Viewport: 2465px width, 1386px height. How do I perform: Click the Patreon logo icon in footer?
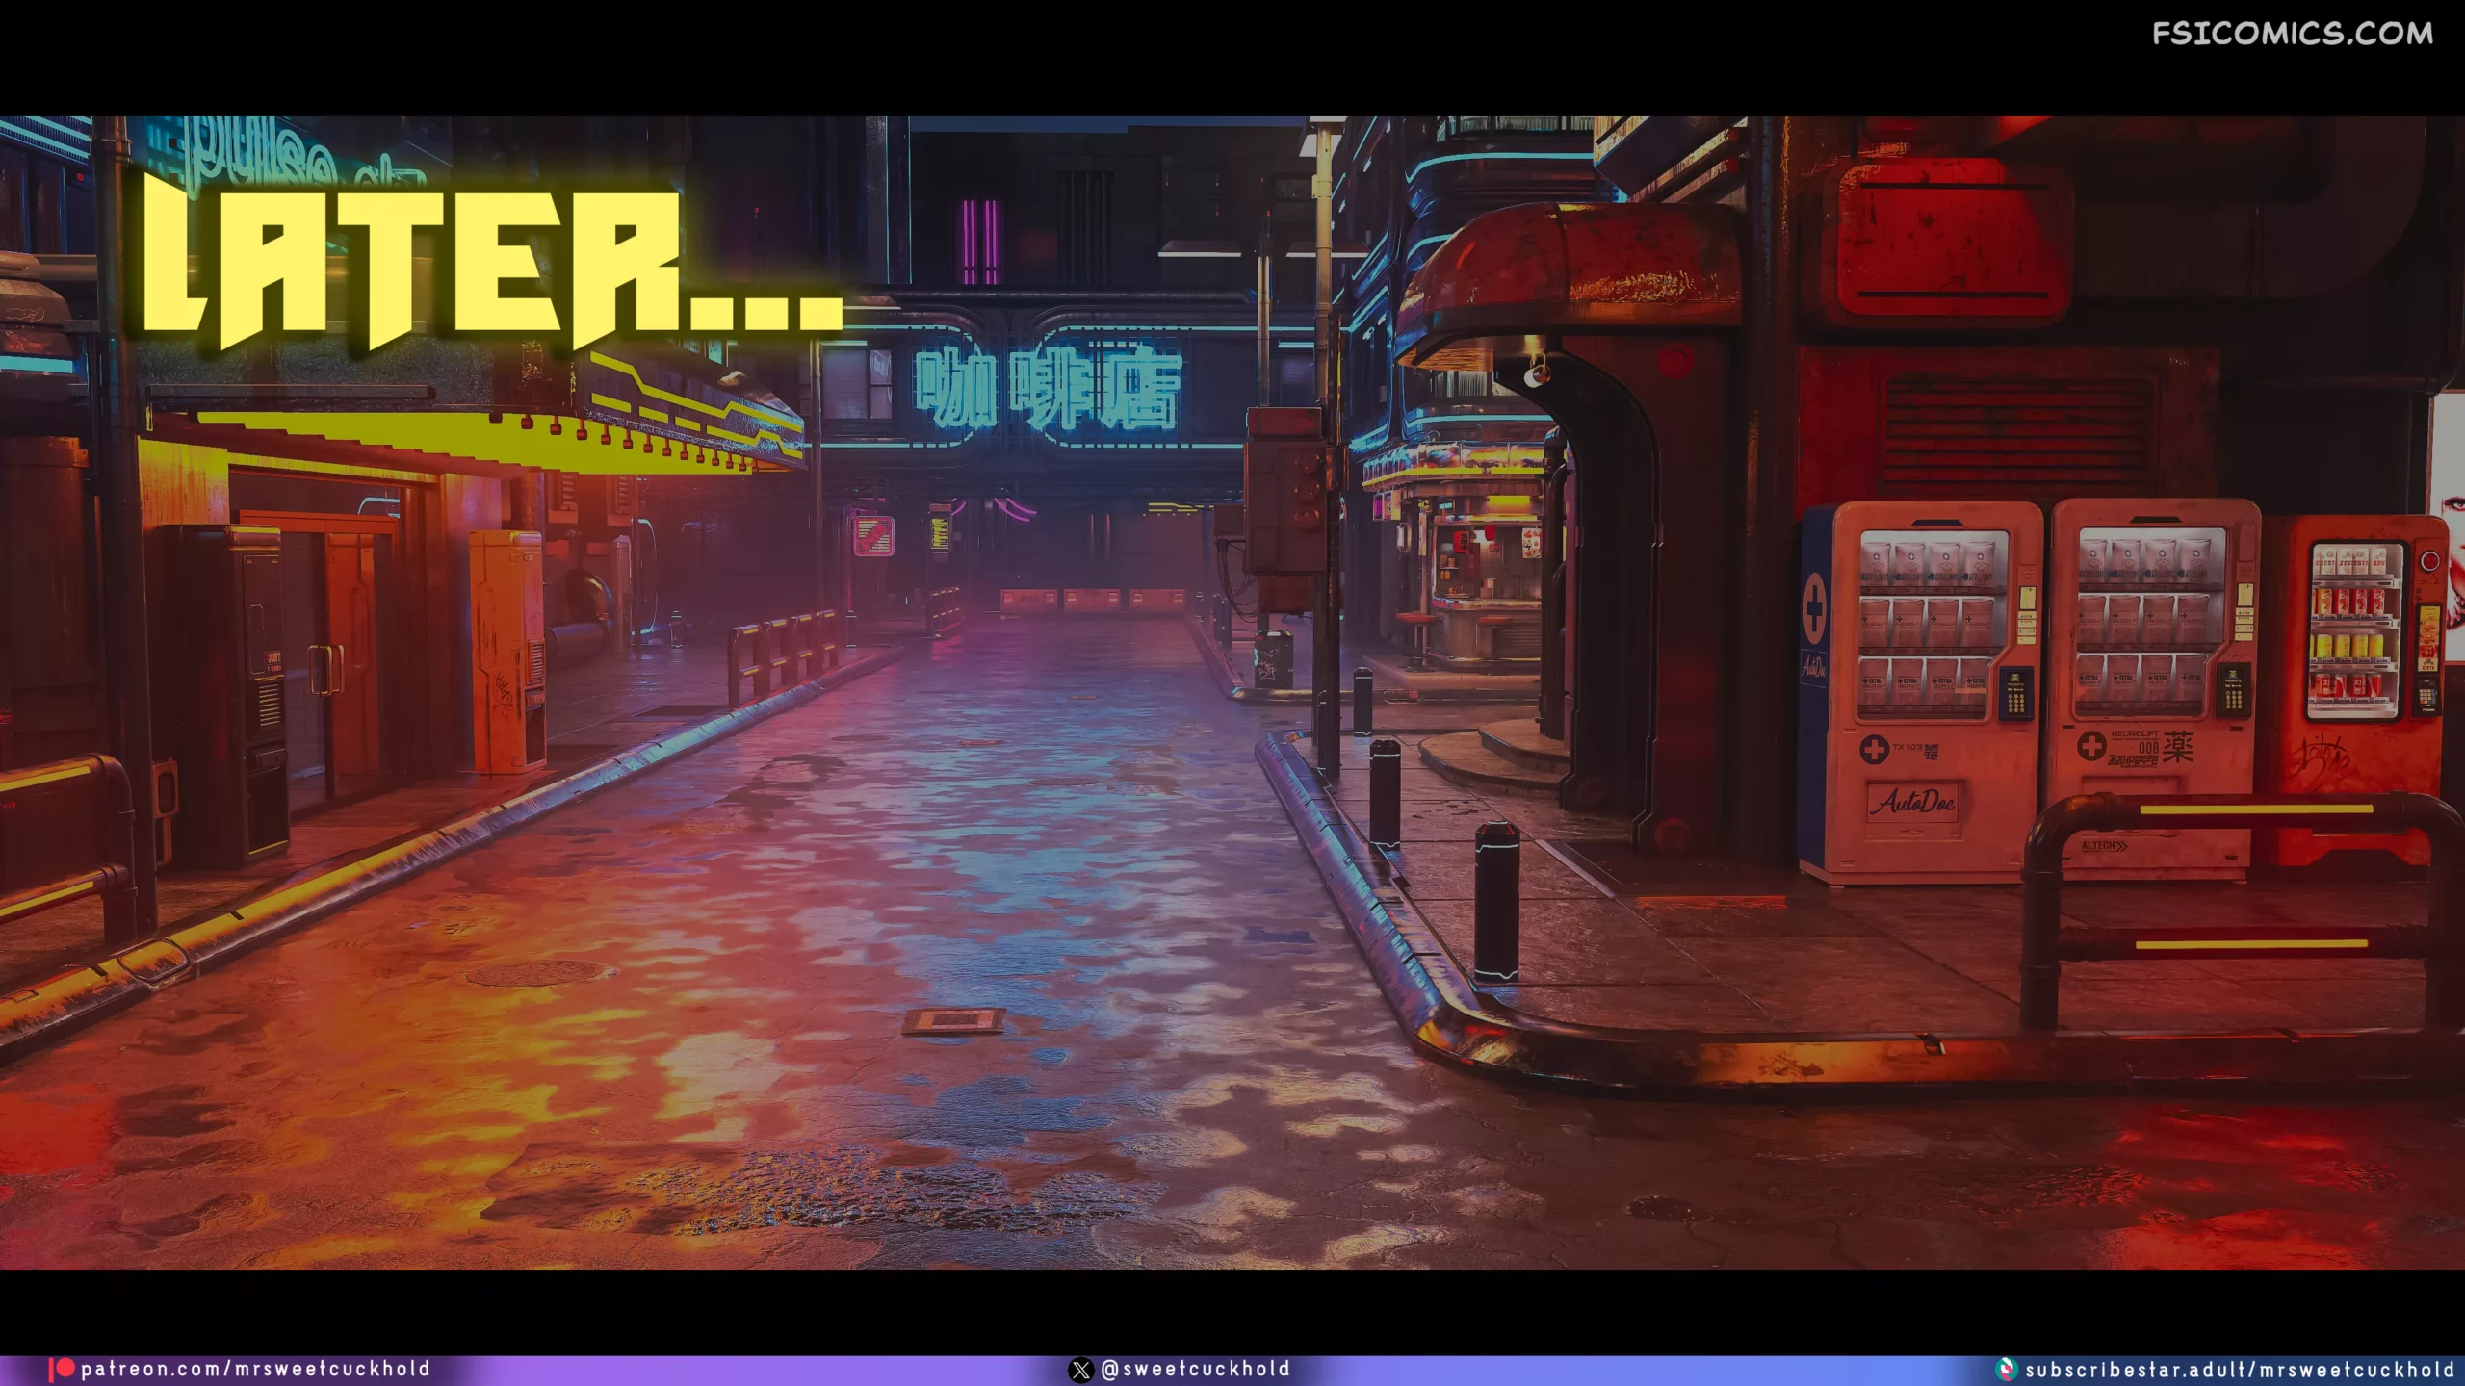(x=63, y=1369)
